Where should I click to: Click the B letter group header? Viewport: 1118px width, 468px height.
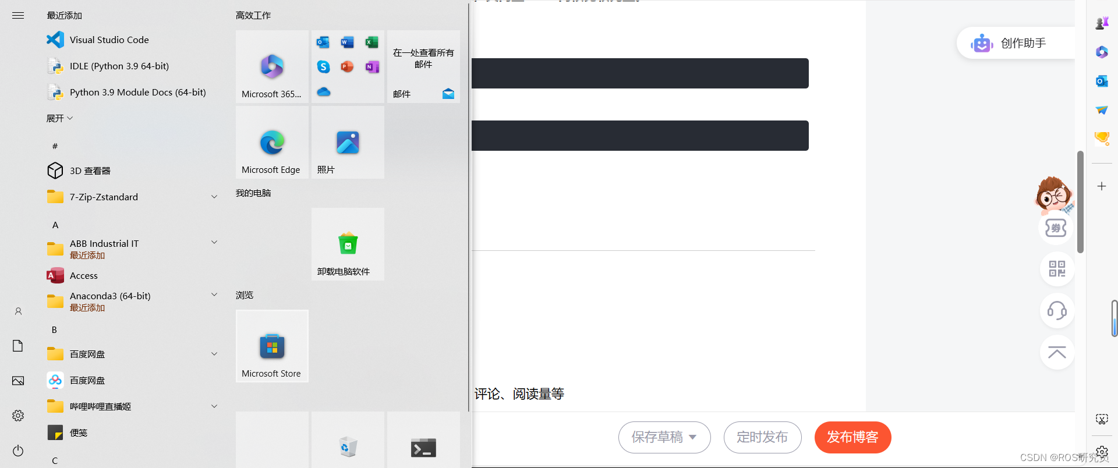(x=55, y=329)
